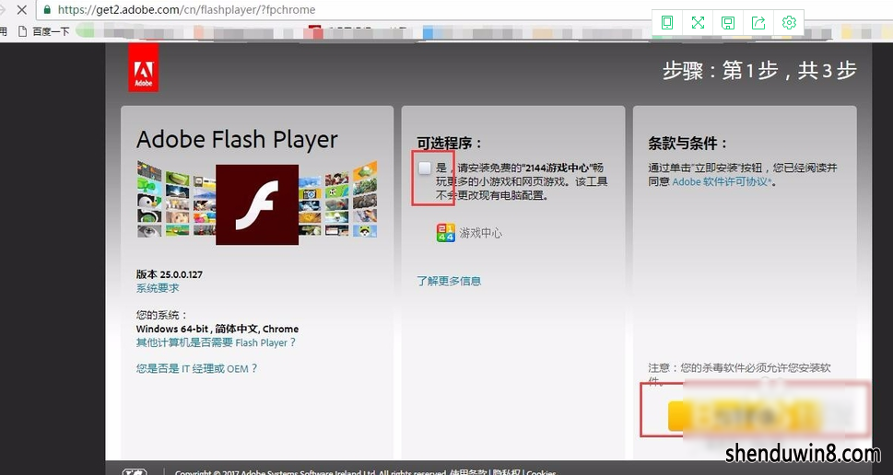Click the 可选程序: heading

450,143
